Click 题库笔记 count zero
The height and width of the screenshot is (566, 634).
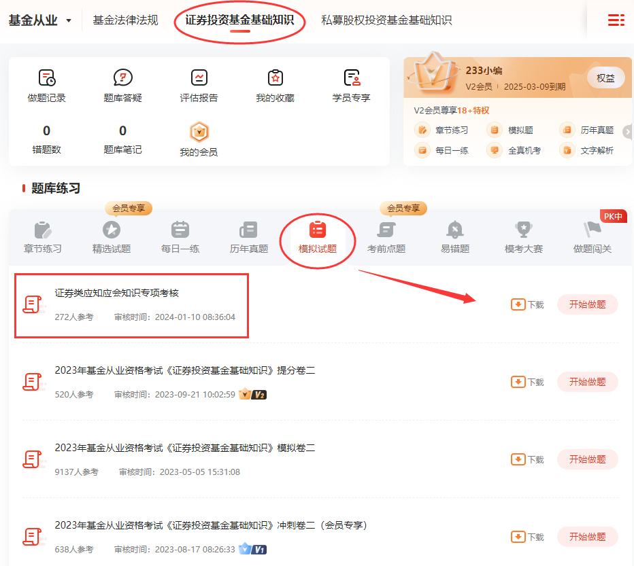tap(123, 131)
